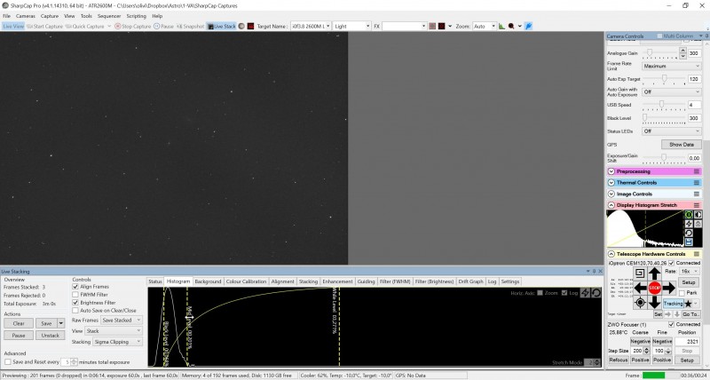The width and height of the screenshot is (710, 380).
Task: Click the Clear stack button
Action: pyautogui.click(x=19, y=323)
